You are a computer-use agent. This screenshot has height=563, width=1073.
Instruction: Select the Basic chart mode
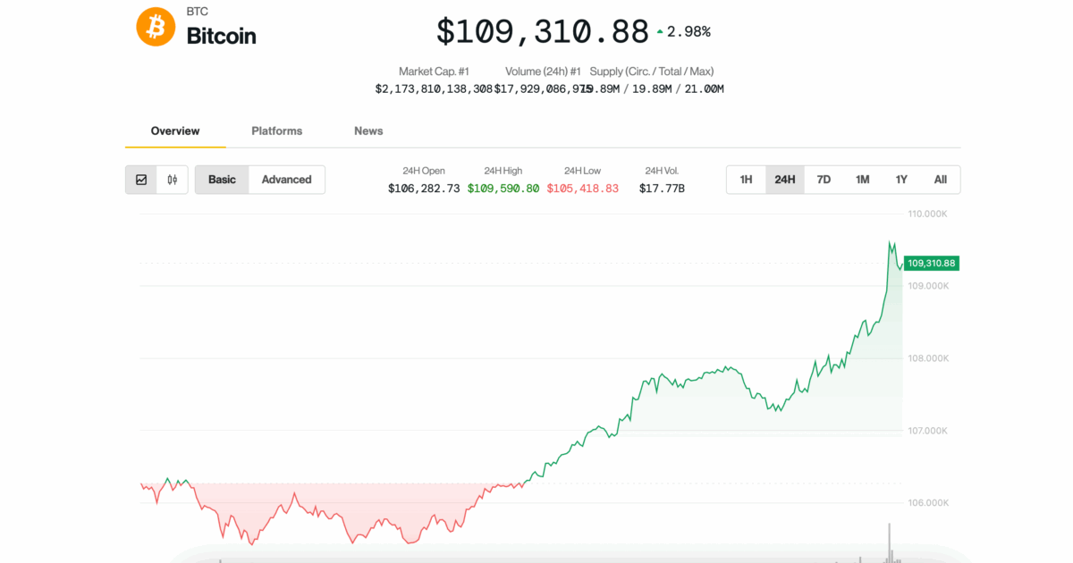(222, 180)
